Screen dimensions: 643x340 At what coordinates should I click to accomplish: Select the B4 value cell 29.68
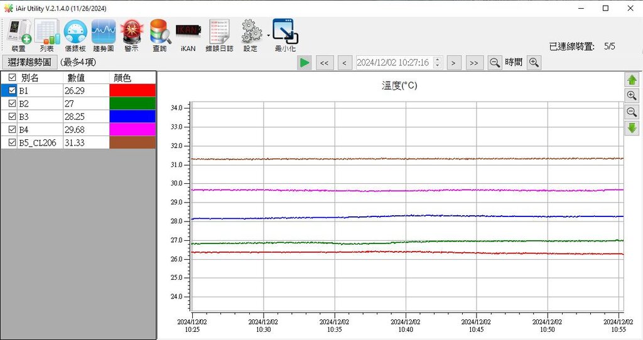86,129
